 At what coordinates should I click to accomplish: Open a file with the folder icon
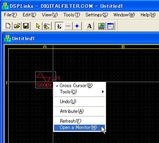pyautogui.click(x=17, y=26)
